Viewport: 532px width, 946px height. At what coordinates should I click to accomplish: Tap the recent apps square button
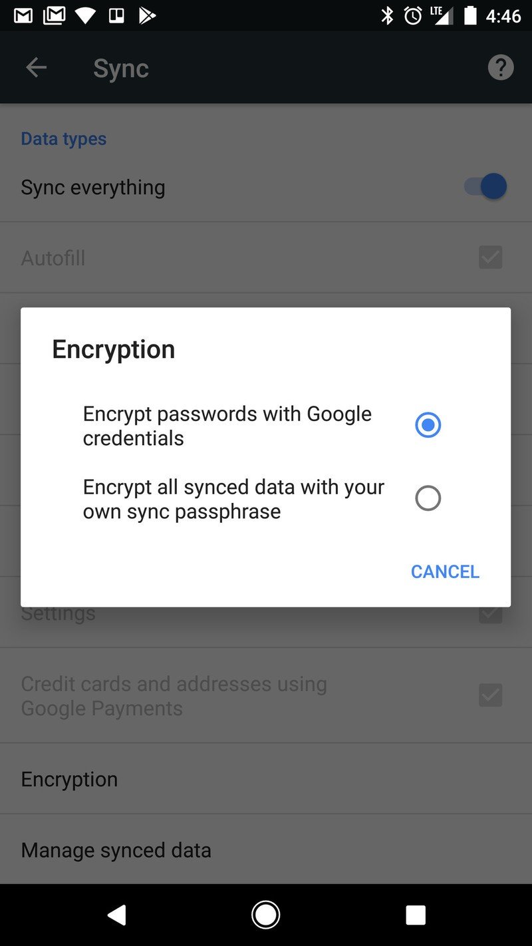point(416,915)
